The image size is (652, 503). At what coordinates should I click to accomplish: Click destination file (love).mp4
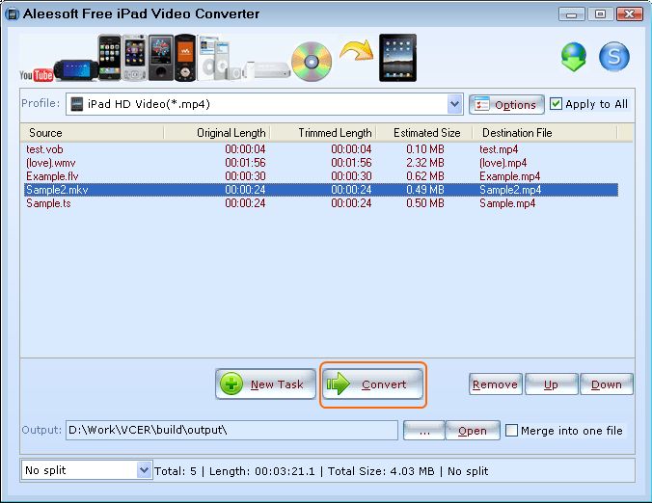[x=503, y=163]
